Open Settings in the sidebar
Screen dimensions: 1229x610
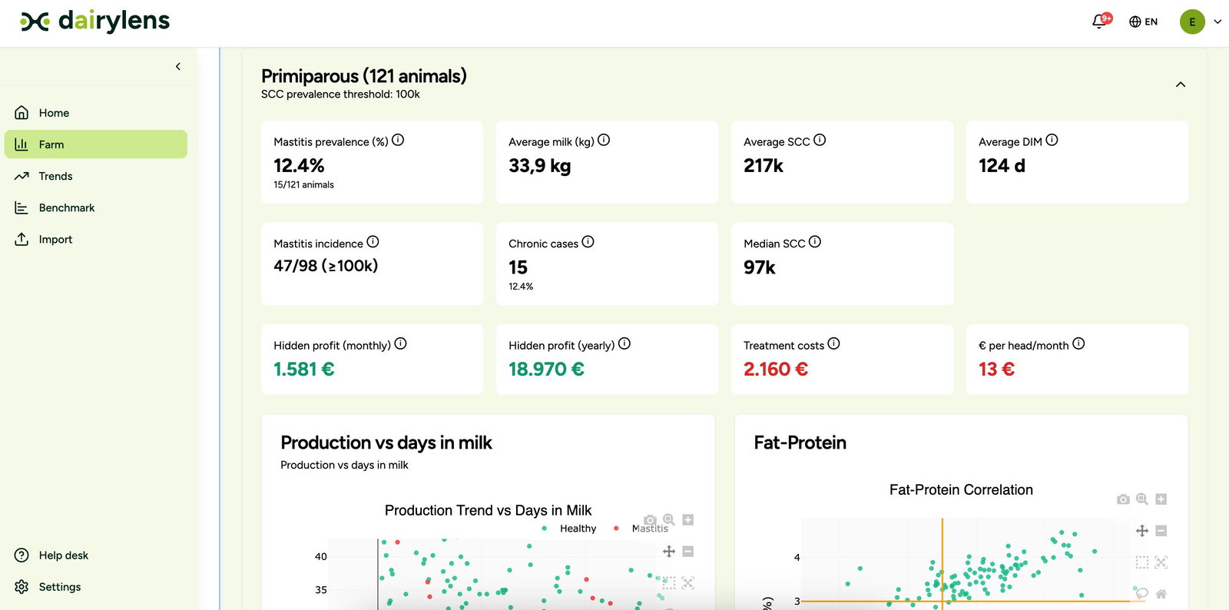(96, 586)
